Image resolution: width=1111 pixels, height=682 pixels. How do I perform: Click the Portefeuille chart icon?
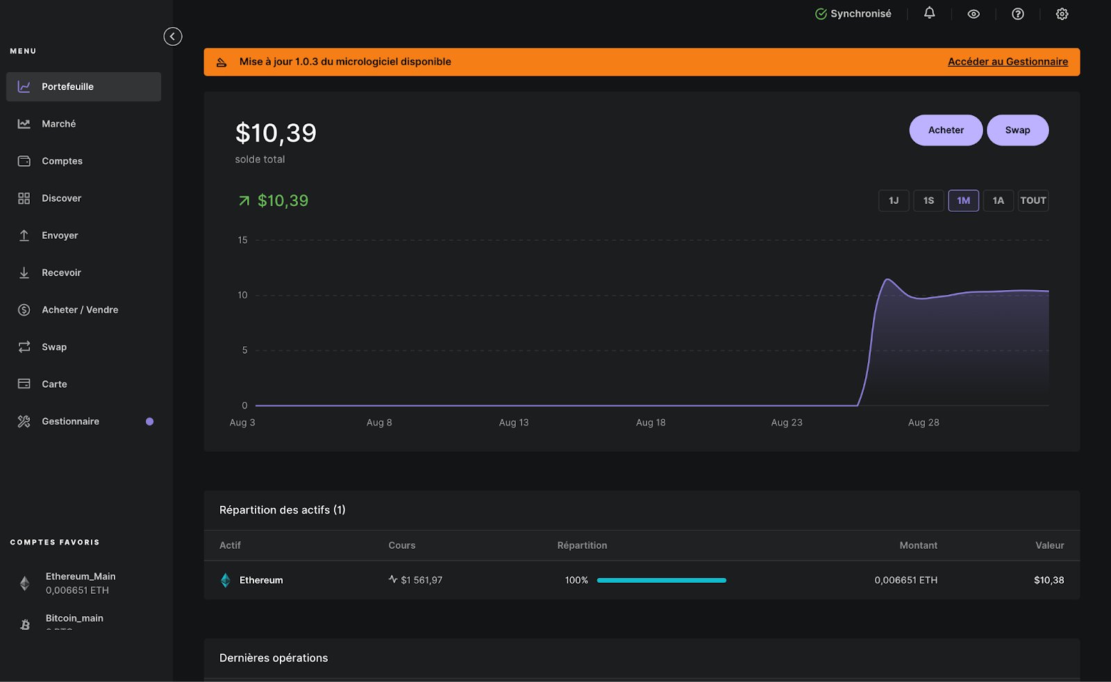[24, 87]
